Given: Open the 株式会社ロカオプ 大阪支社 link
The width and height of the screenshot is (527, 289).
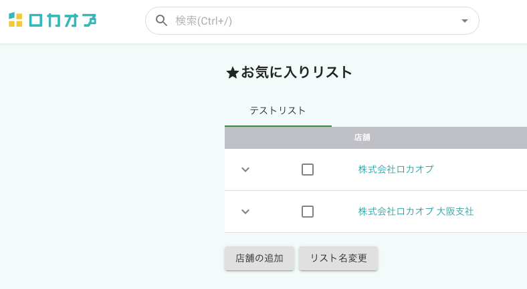Looking at the screenshot, I should (x=415, y=212).
